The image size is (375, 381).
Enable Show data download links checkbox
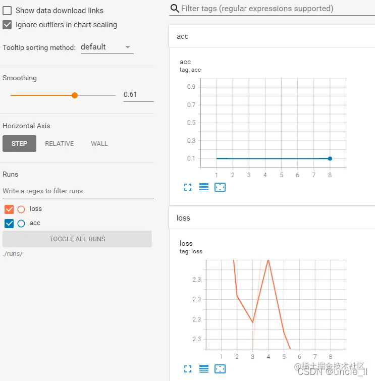pos(7,11)
